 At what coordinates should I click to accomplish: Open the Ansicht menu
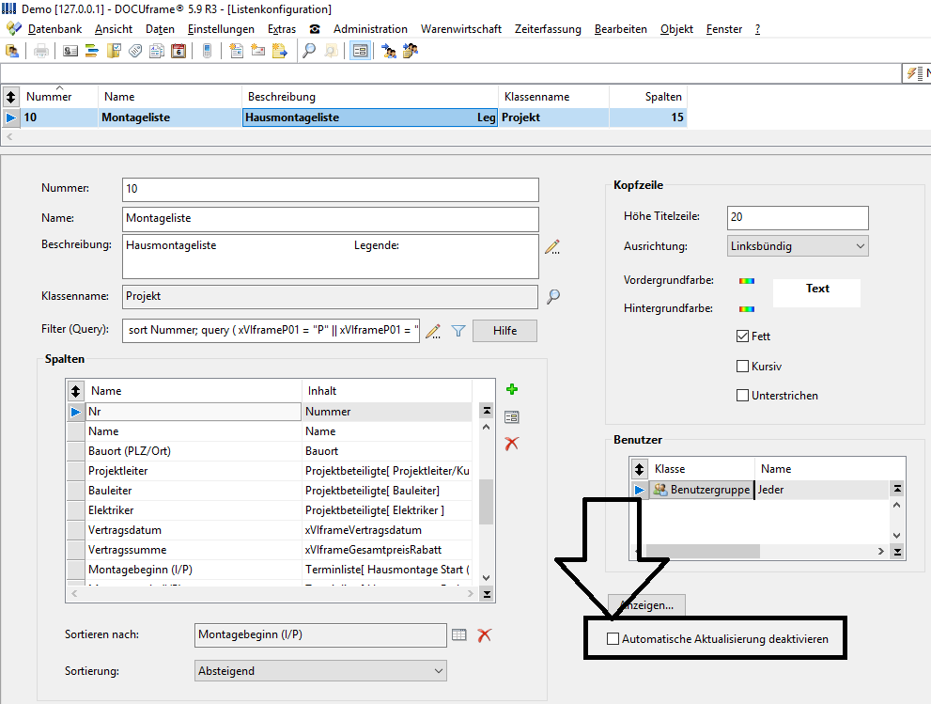[x=114, y=29]
